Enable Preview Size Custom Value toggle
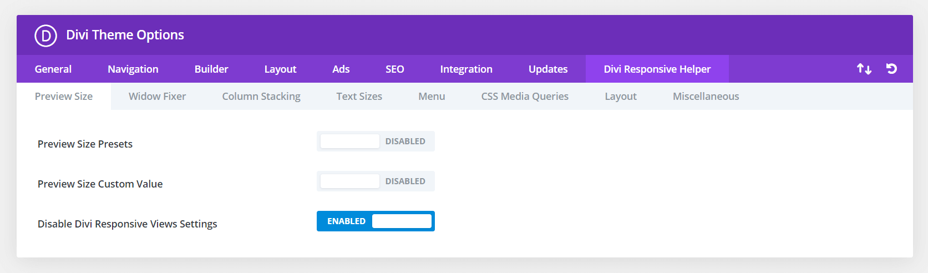 [x=376, y=181]
